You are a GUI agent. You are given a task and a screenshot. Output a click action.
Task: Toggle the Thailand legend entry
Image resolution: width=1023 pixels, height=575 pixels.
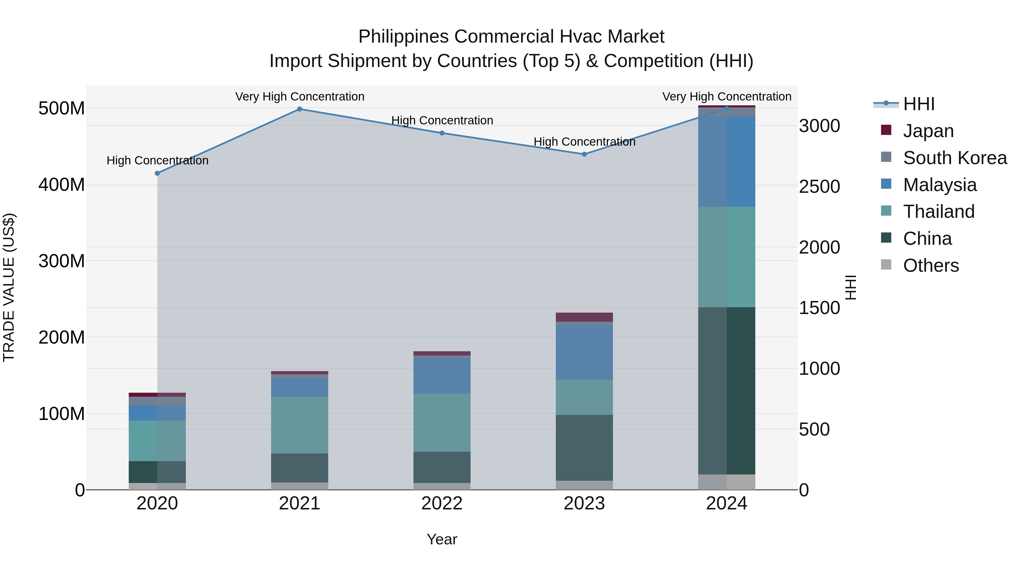tap(928, 212)
